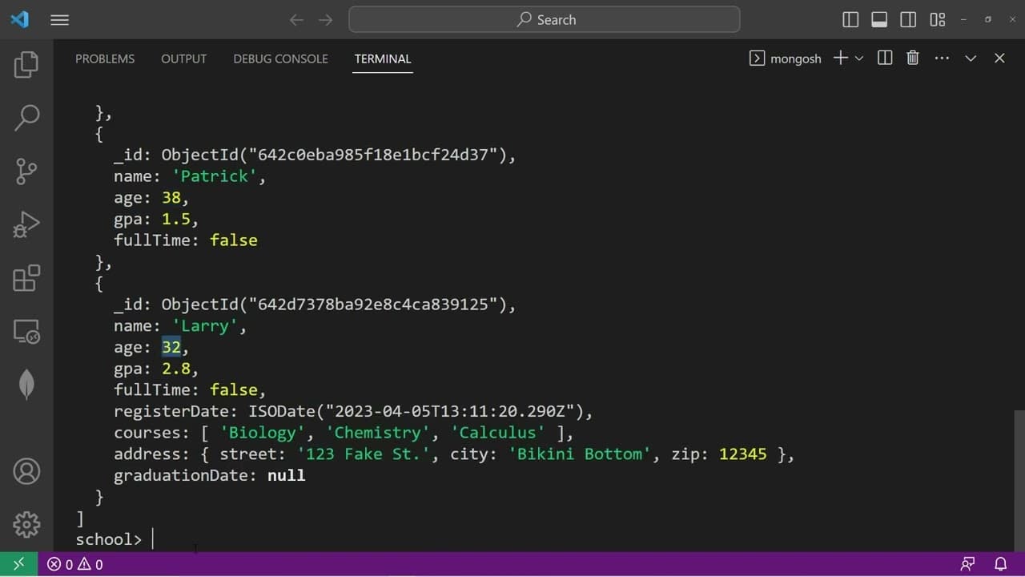The width and height of the screenshot is (1025, 577).
Task: Kill terminal with trash icon
Action: pyautogui.click(x=912, y=58)
